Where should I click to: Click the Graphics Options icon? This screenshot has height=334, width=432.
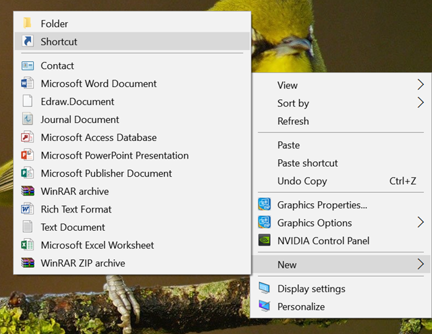pos(265,222)
